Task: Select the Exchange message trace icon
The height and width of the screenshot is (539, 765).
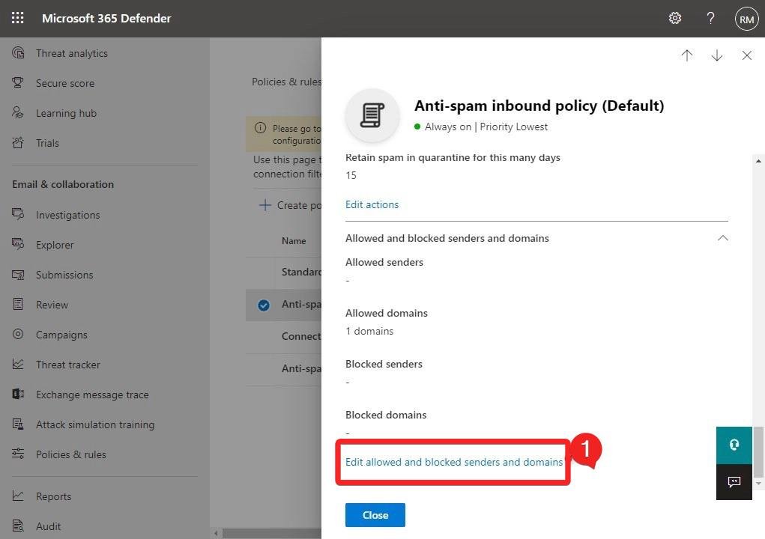Action: tap(17, 395)
